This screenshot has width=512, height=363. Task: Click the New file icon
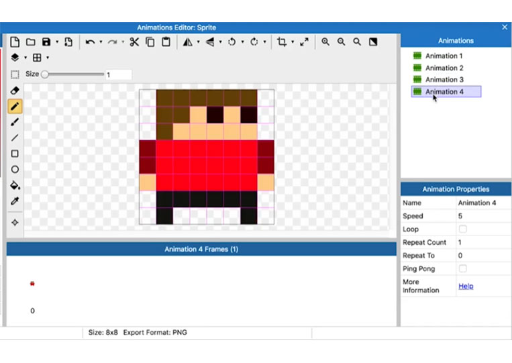pyautogui.click(x=15, y=42)
